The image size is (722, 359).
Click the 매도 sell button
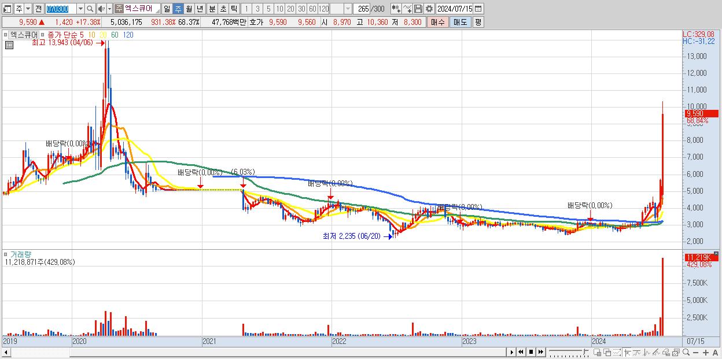click(x=461, y=22)
